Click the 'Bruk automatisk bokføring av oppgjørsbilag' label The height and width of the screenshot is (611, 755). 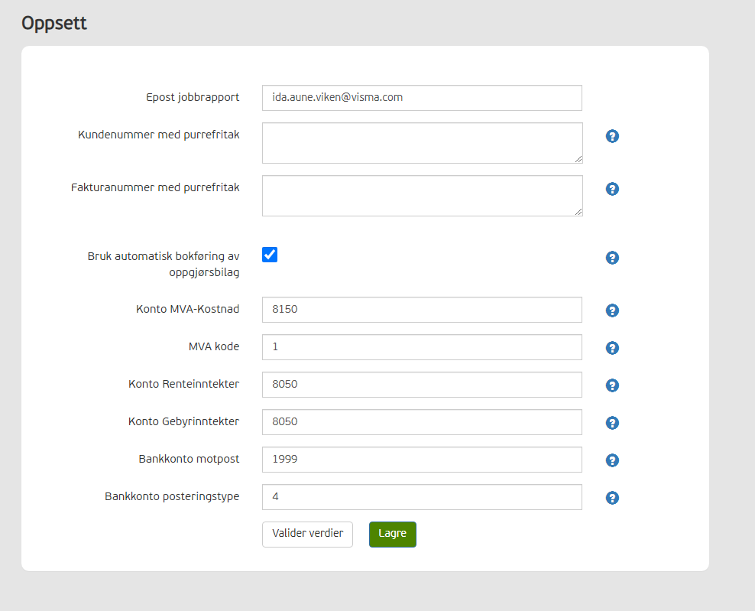164,264
